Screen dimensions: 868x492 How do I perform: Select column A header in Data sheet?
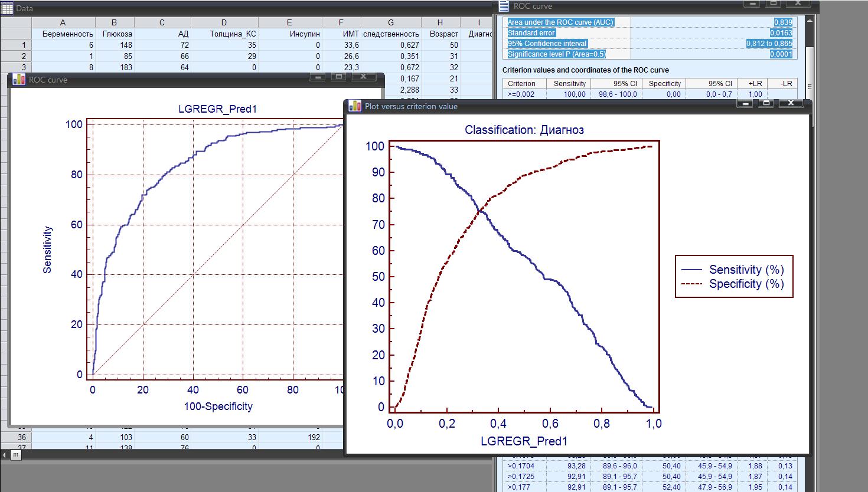click(63, 22)
